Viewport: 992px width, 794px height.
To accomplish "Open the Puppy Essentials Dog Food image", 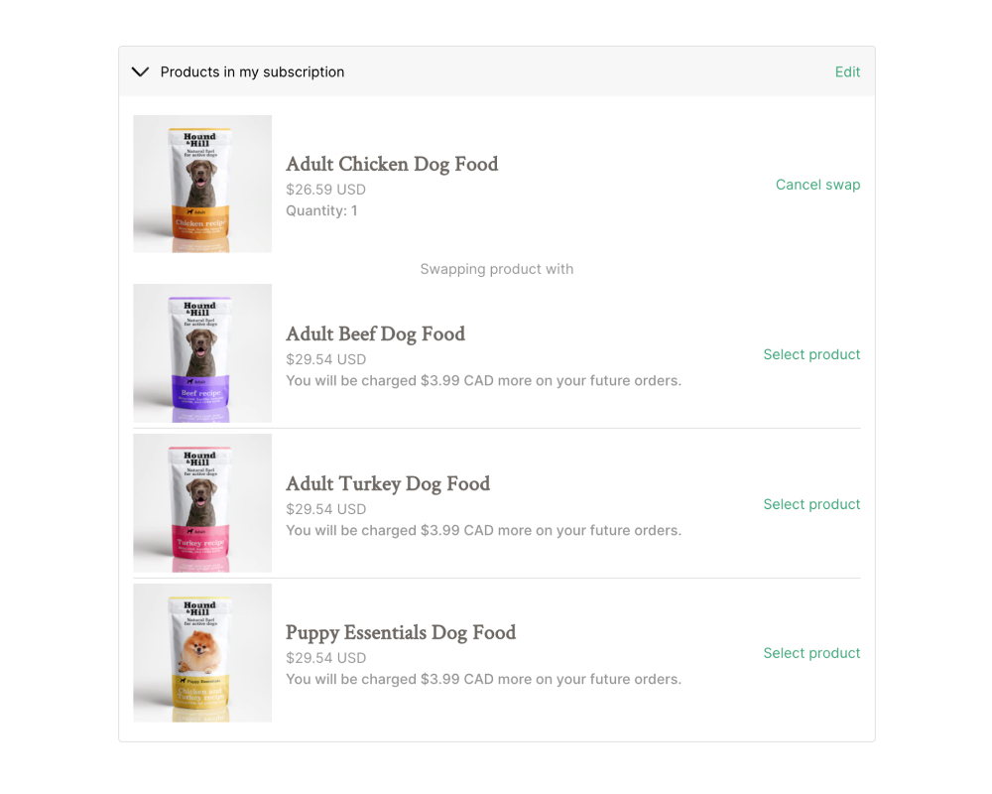I will point(202,653).
